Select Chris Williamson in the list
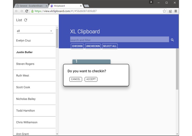The image size is (192, 136). click(x=35, y=122)
